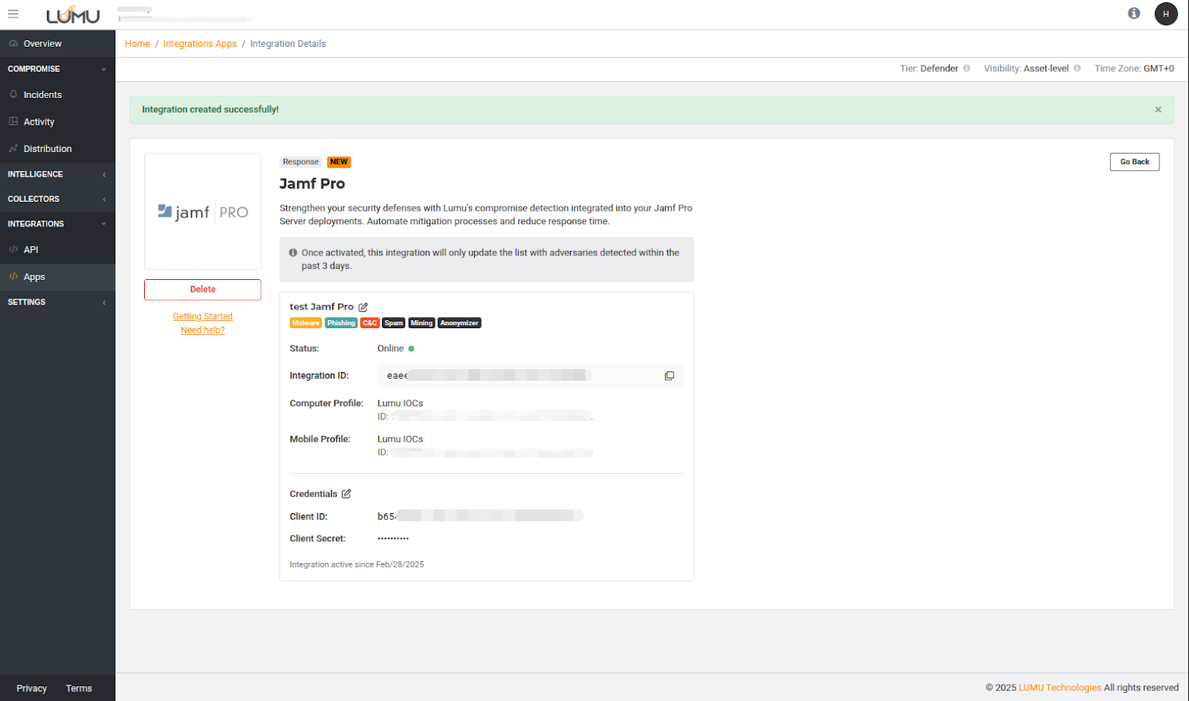Image resolution: width=1189 pixels, height=701 pixels.
Task: Edit the test Jamf Pro name
Action: (x=363, y=307)
